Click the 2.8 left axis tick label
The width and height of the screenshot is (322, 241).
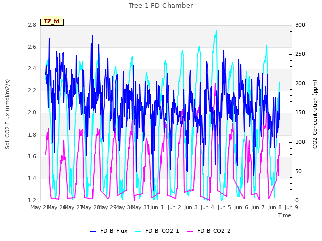click(x=32, y=25)
